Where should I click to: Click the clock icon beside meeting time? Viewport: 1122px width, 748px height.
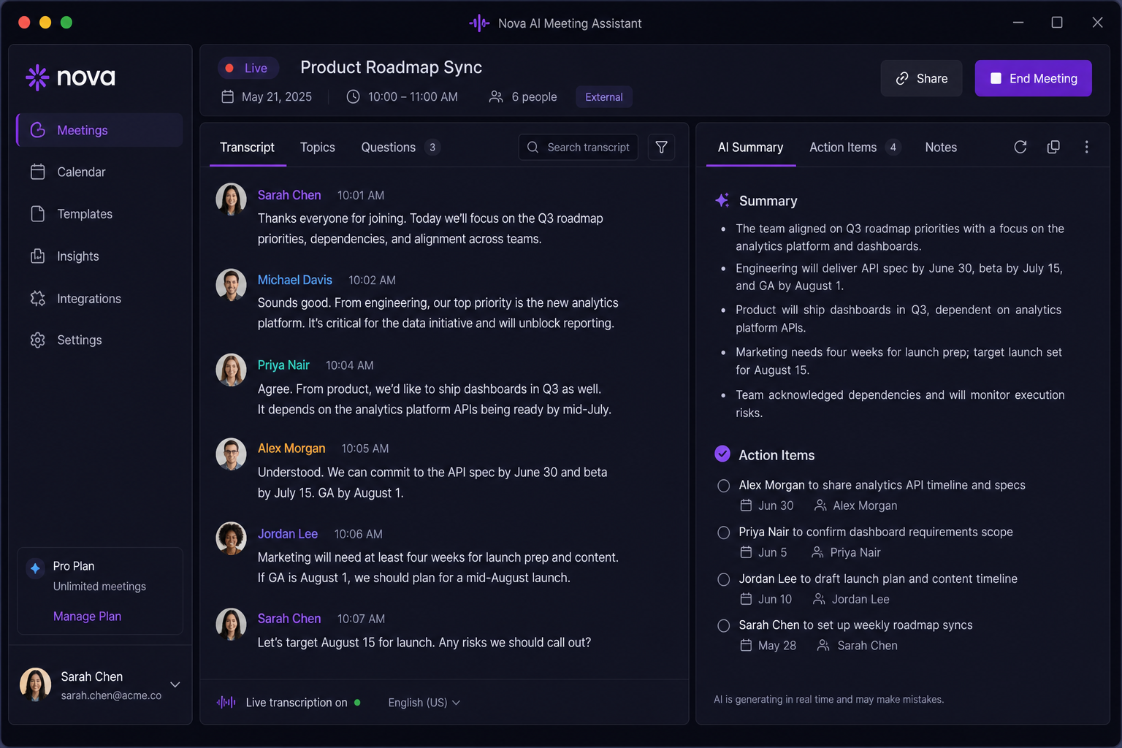coord(353,96)
